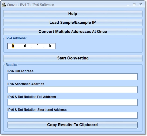147x136 pixels.
Task: Click IPv6 & Dot Notation Shorthand Address field
Action: click(73, 115)
